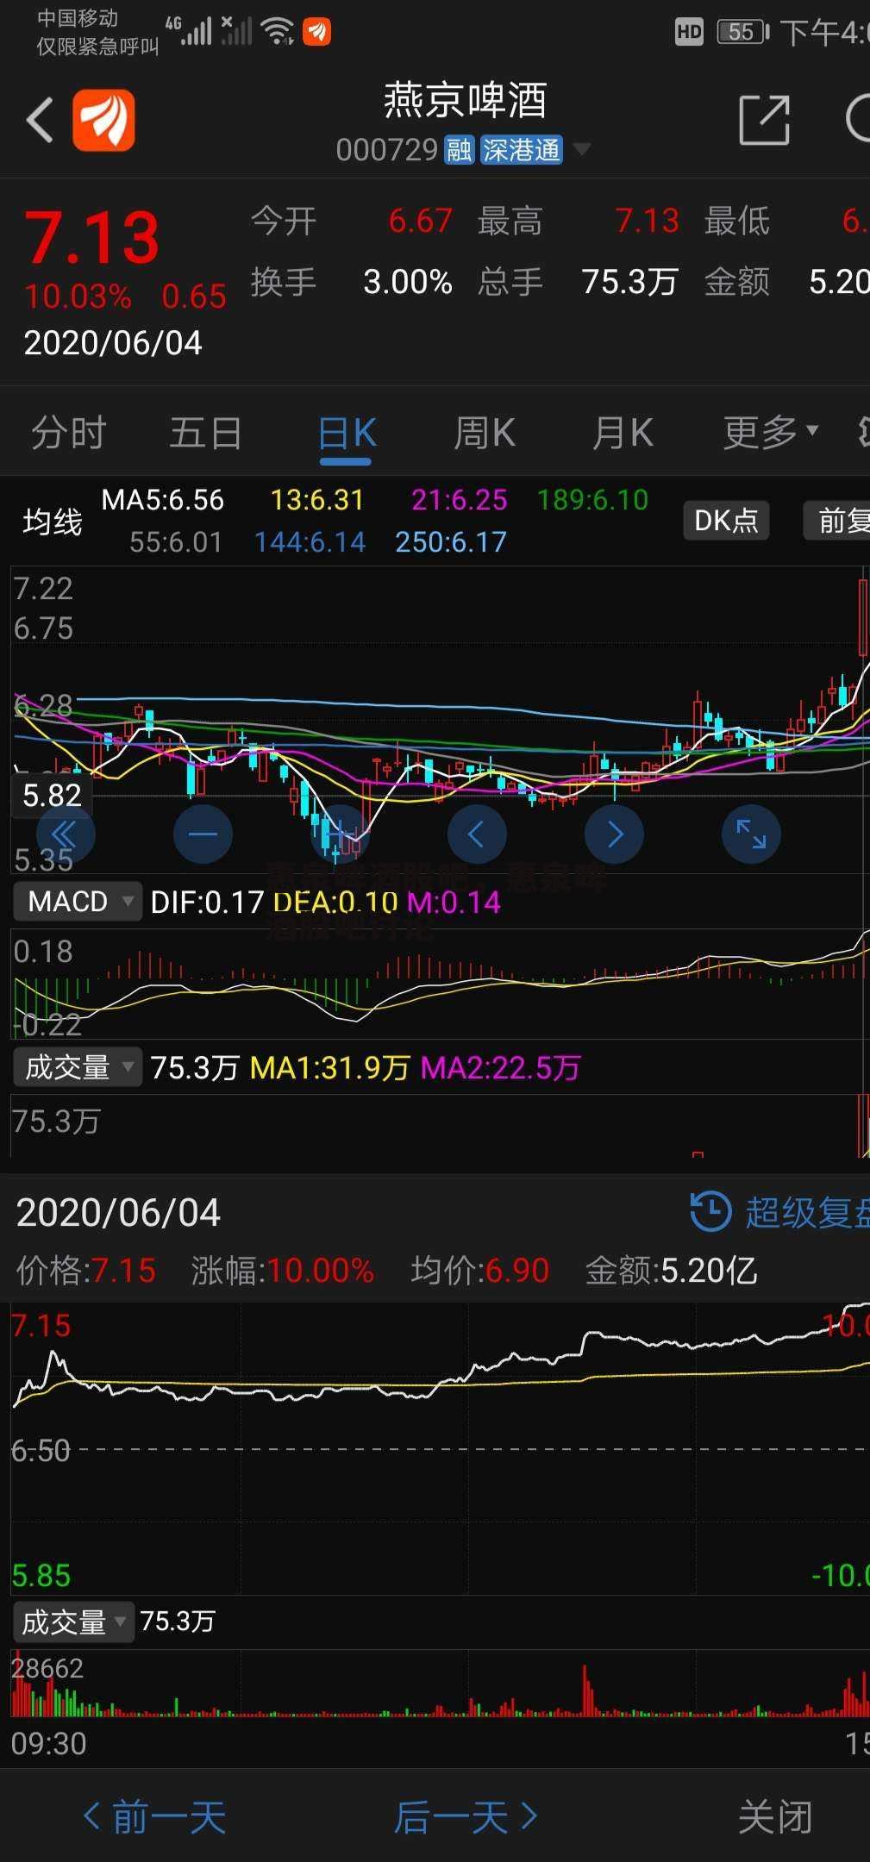Tap the 超级复盘 clock icon
Image resolution: width=870 pixels, height=1862 pixels.
(x=710, y=1211)
